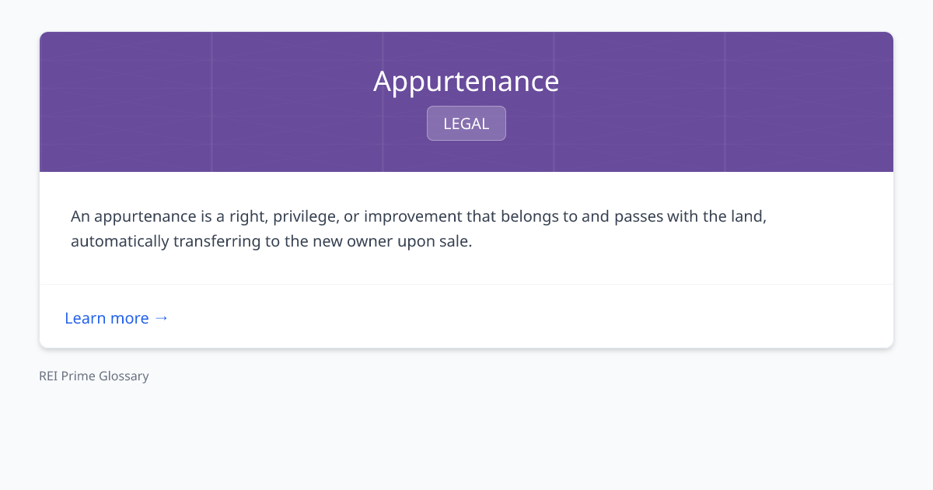Viewport: 933px width, 490px height.
Task: Click the glossary term card
Action: click(466, 189)
